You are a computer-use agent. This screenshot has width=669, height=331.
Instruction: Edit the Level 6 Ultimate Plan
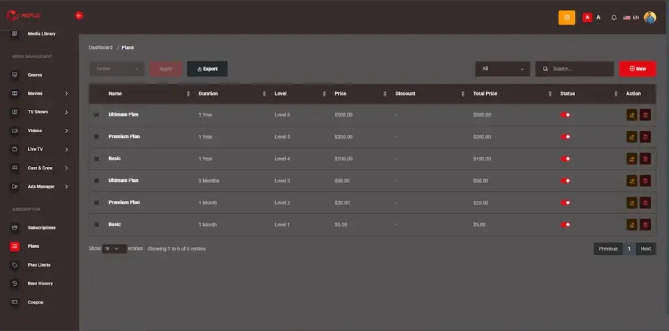click(632, 115)
